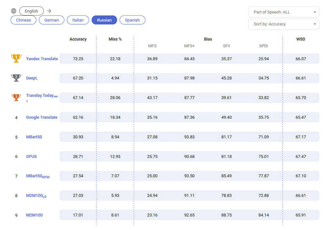The image size is (329, 230).
Task: Select English as source language
Action: pyautogui.click(x=31, y=11)
